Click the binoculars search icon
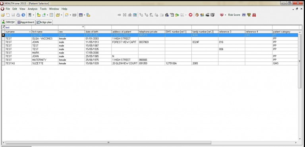This screenshot has width=305, height=147. [x=167, y=15]
